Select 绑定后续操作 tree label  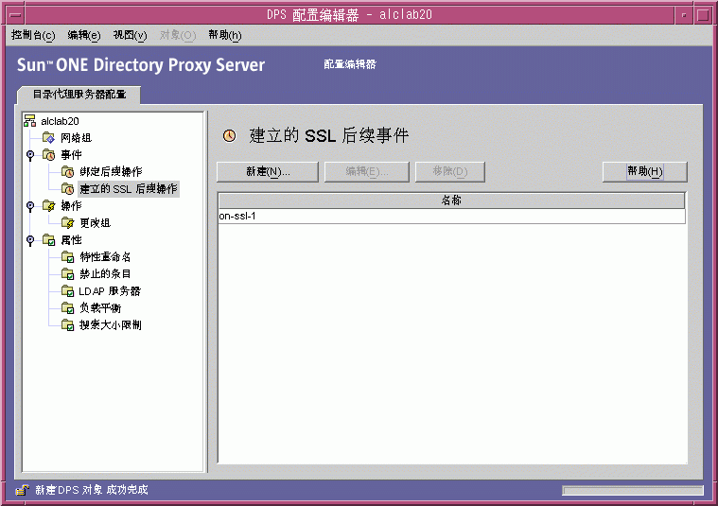[111, 172]
